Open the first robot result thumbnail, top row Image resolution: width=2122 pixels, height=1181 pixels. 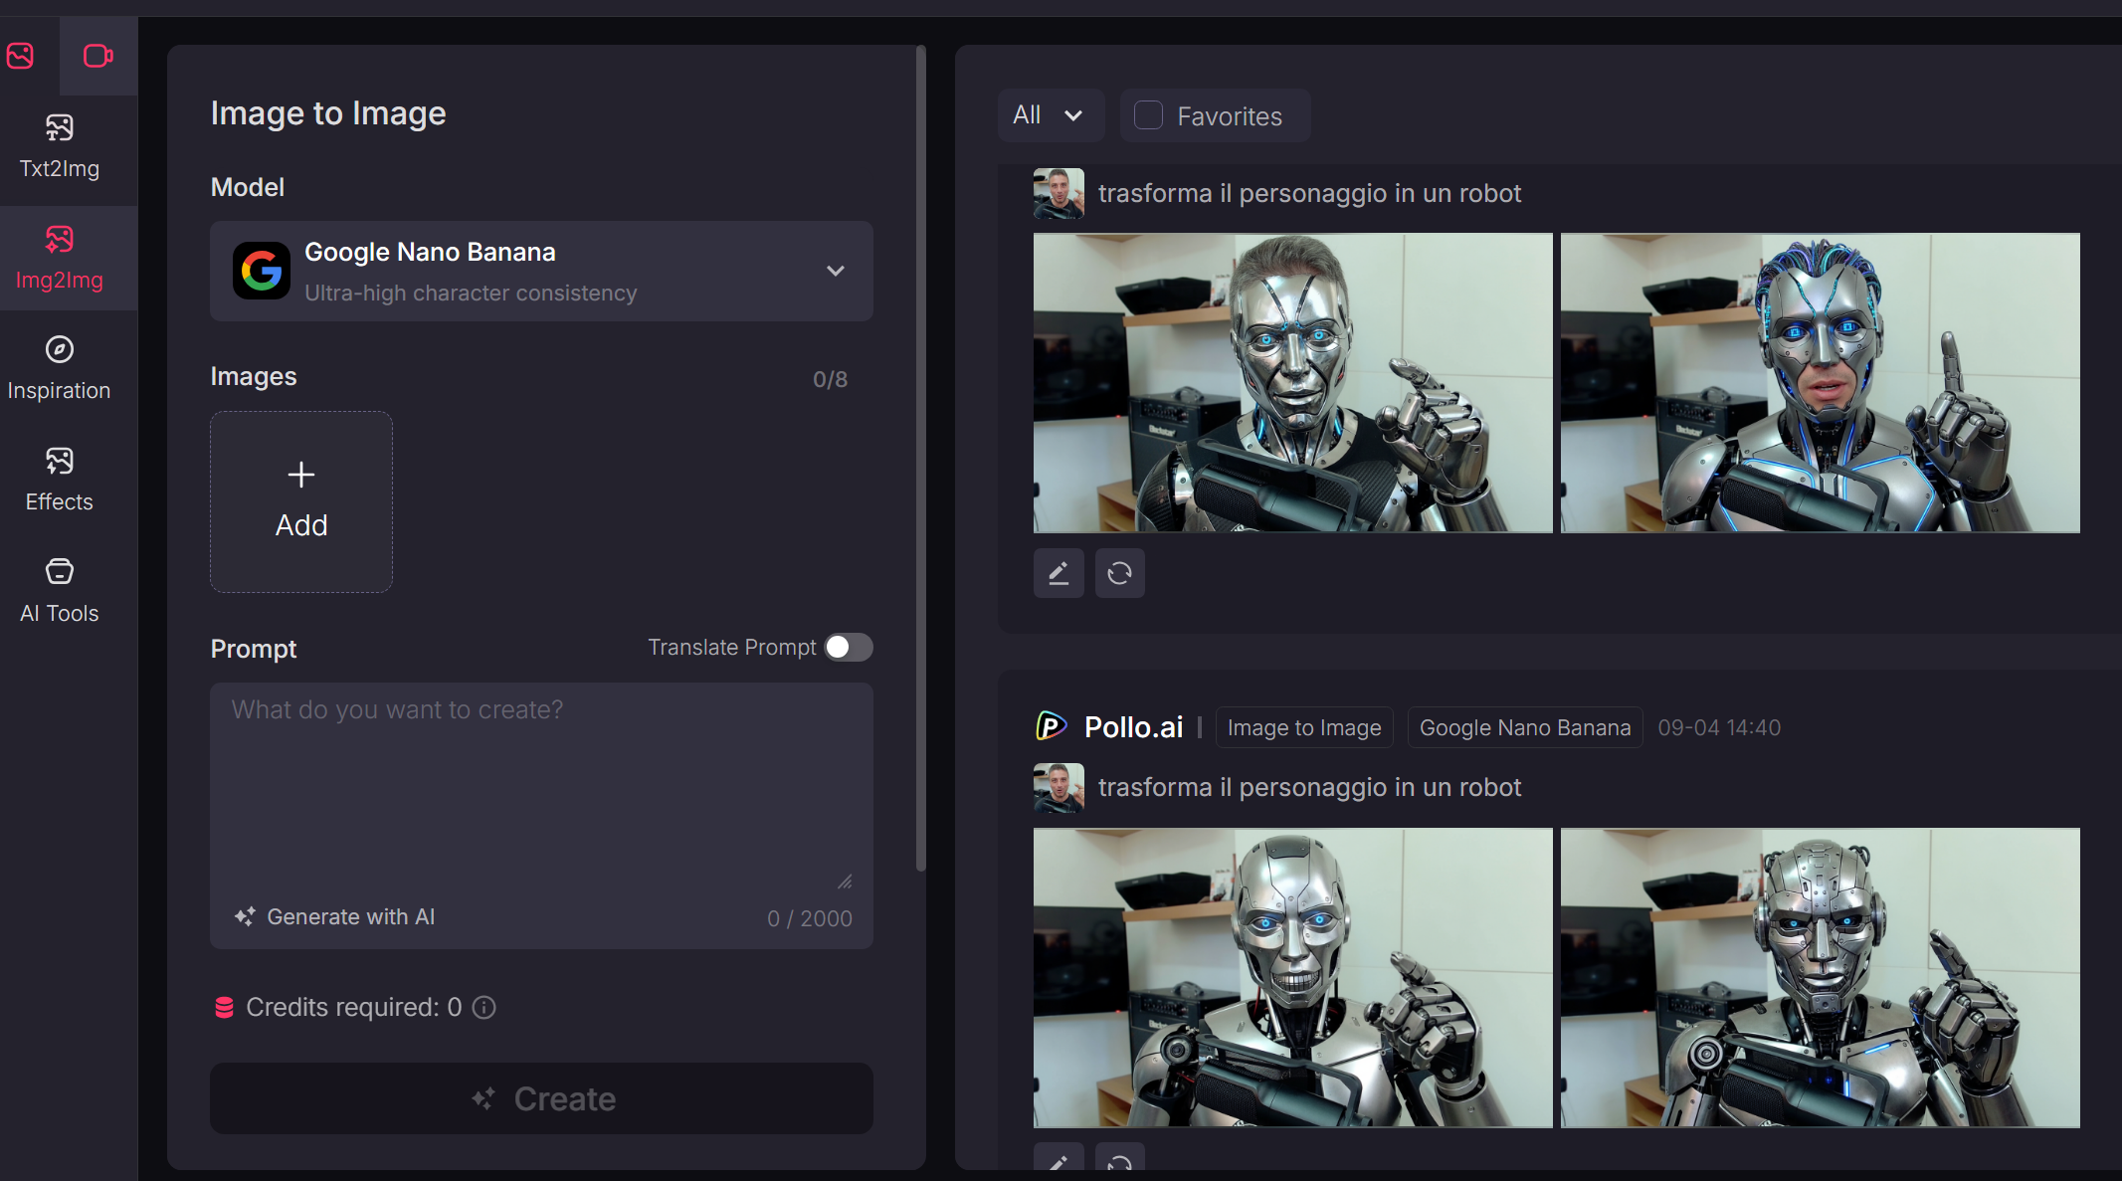point(1292,383)
